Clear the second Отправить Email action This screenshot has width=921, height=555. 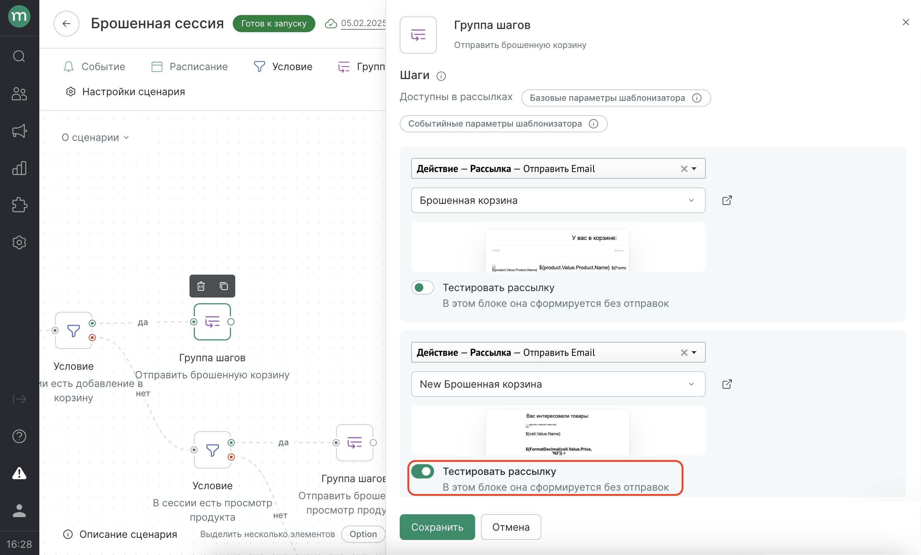coord(684,353)
